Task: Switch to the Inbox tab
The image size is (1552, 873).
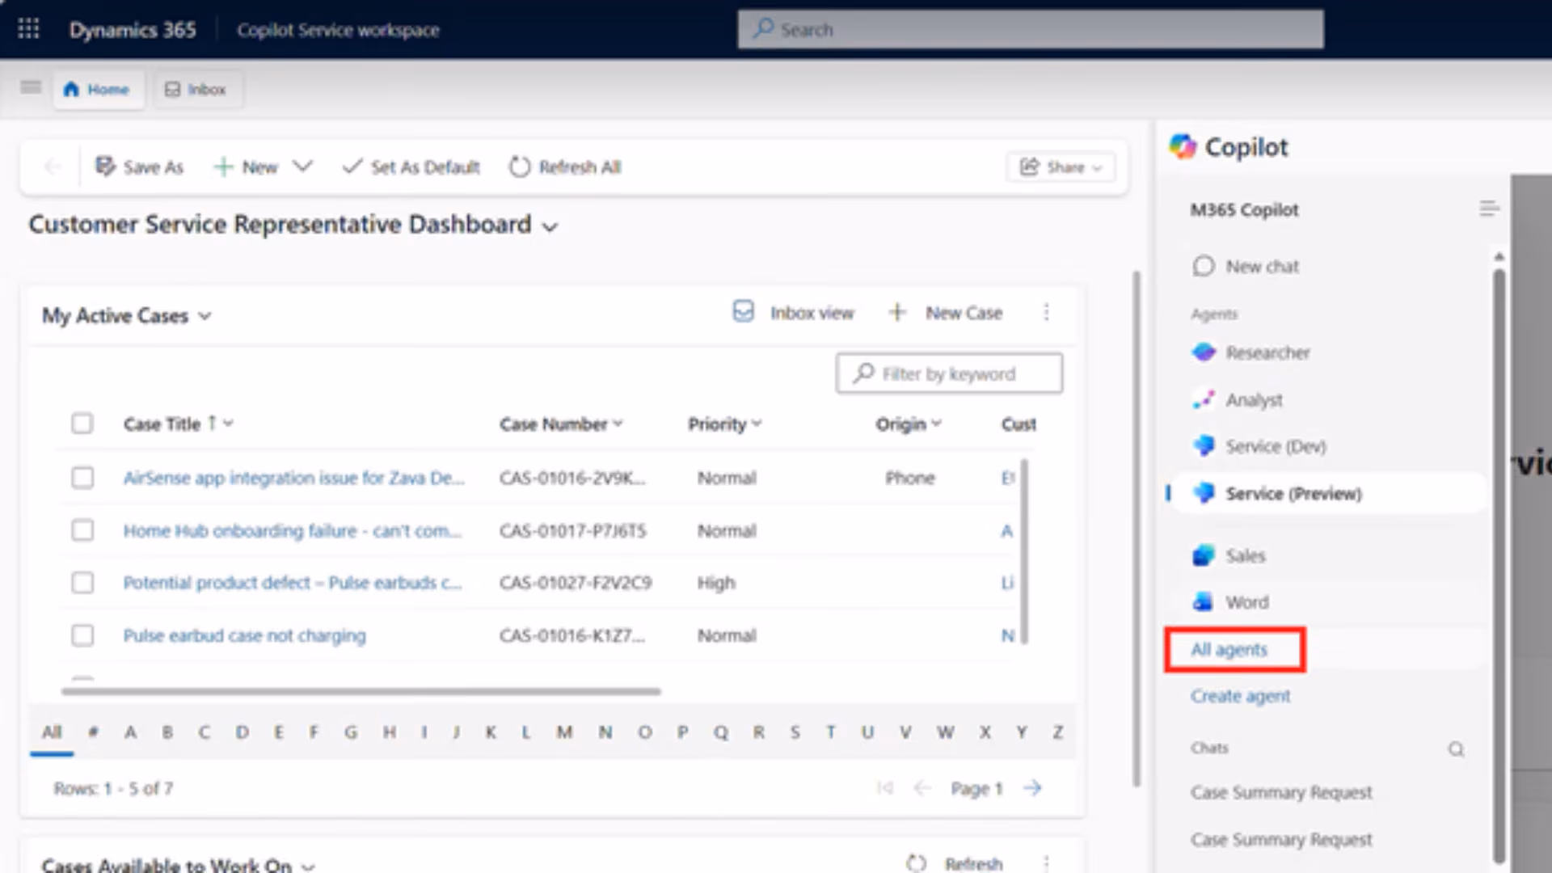Action: [x=196, y=89]
